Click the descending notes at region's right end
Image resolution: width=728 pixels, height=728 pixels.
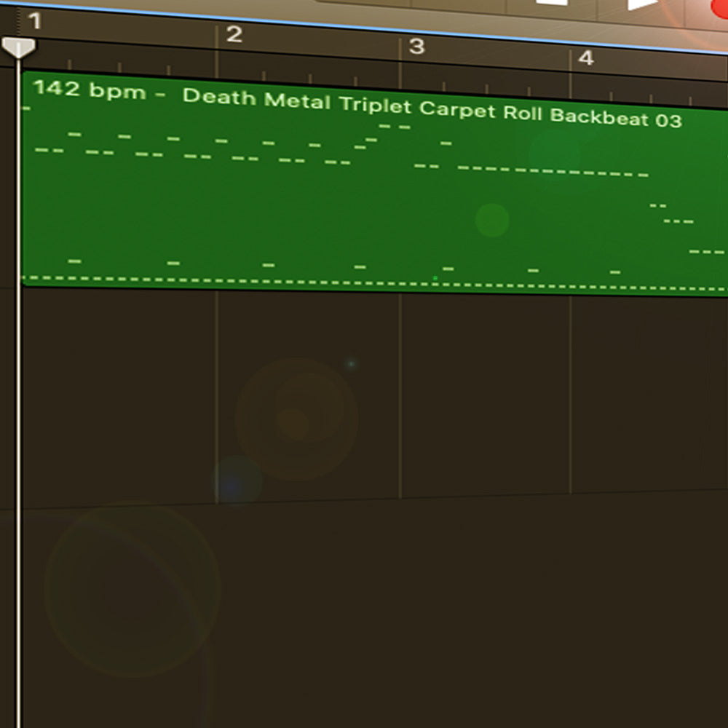pos(687,229)
